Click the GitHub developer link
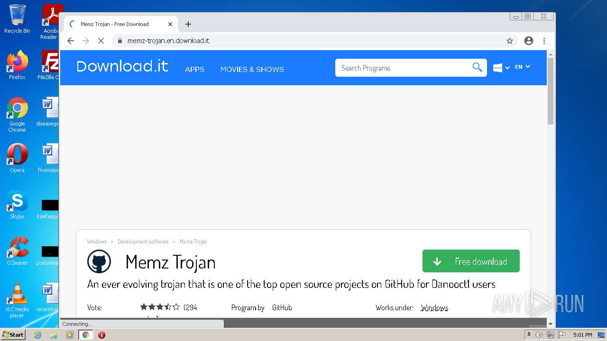The image size is (607, 341). pyautogui.click(x=282, y=307)
